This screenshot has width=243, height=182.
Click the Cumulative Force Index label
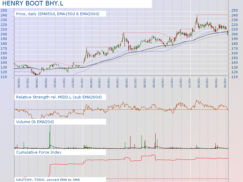39,152
